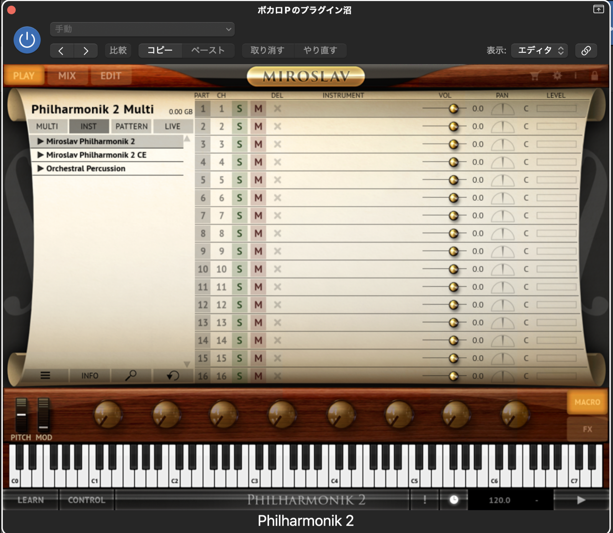Click the C3 piano key
613x533 pixels.
point(254,478)
